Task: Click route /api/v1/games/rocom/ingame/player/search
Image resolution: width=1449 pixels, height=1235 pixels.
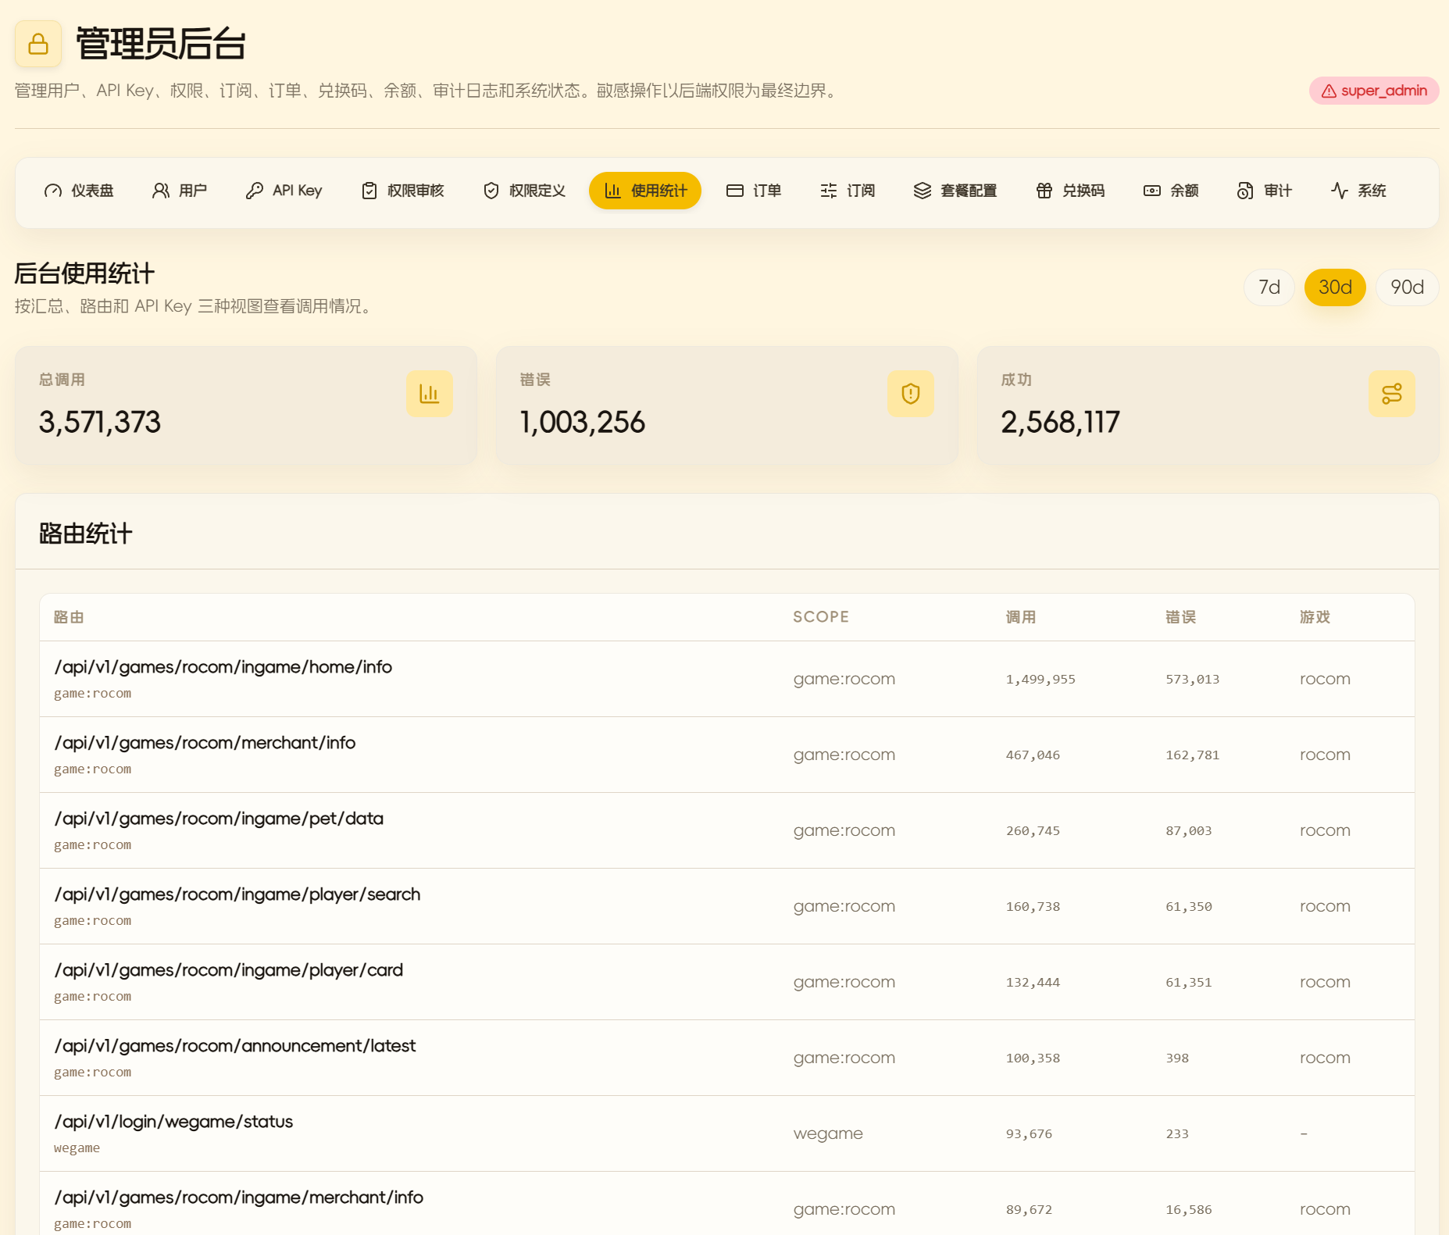Action: (x=237, y=894)
